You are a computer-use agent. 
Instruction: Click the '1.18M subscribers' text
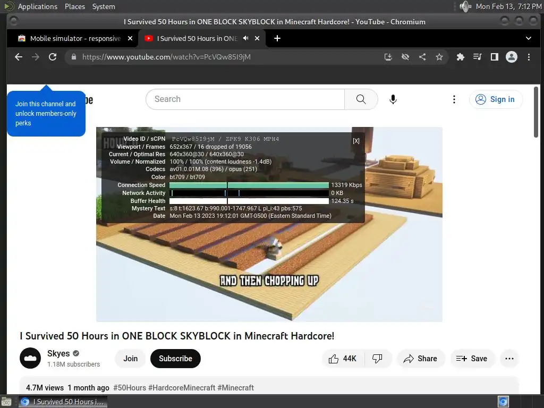click(73, 364)
